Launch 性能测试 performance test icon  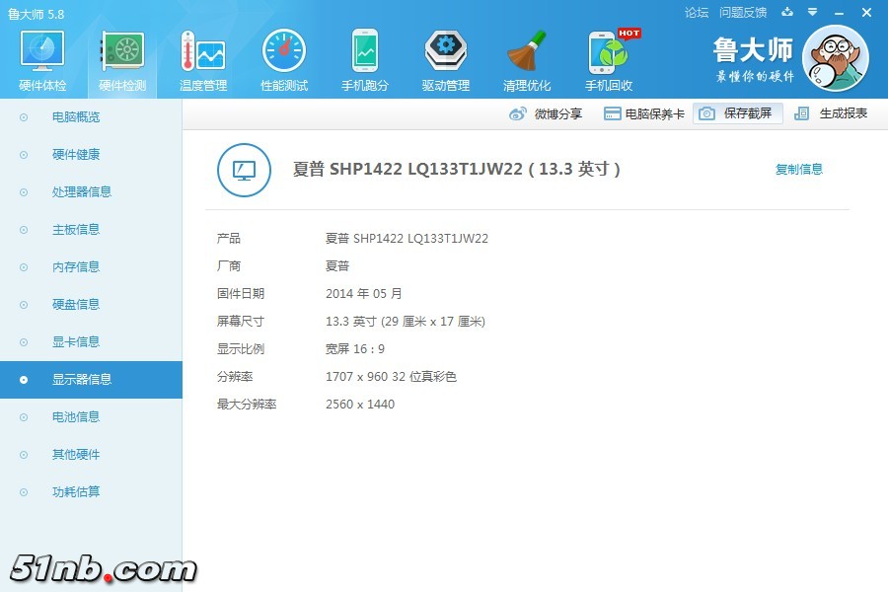284,51
